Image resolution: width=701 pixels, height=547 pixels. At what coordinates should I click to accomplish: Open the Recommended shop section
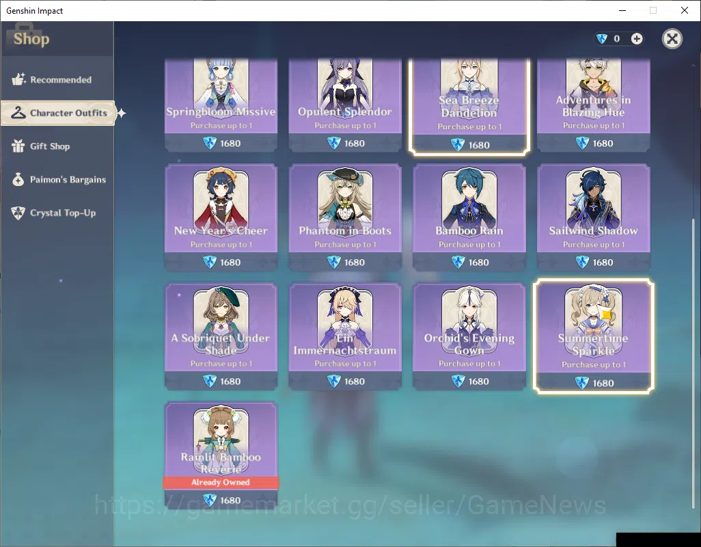[x=57, y=79]
